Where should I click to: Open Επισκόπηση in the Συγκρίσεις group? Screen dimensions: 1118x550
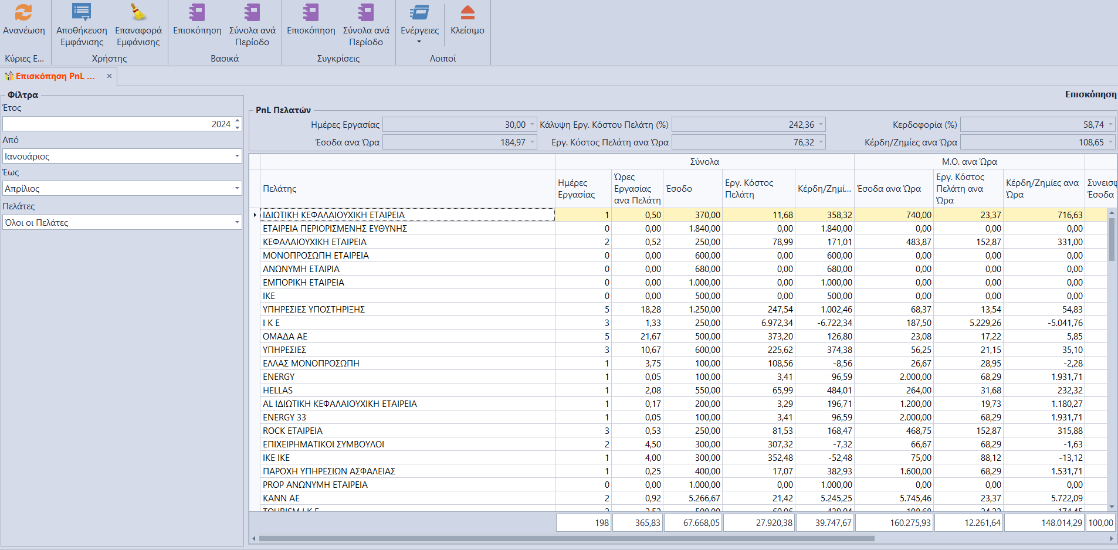pyautogui.click(x=311, y=13)
